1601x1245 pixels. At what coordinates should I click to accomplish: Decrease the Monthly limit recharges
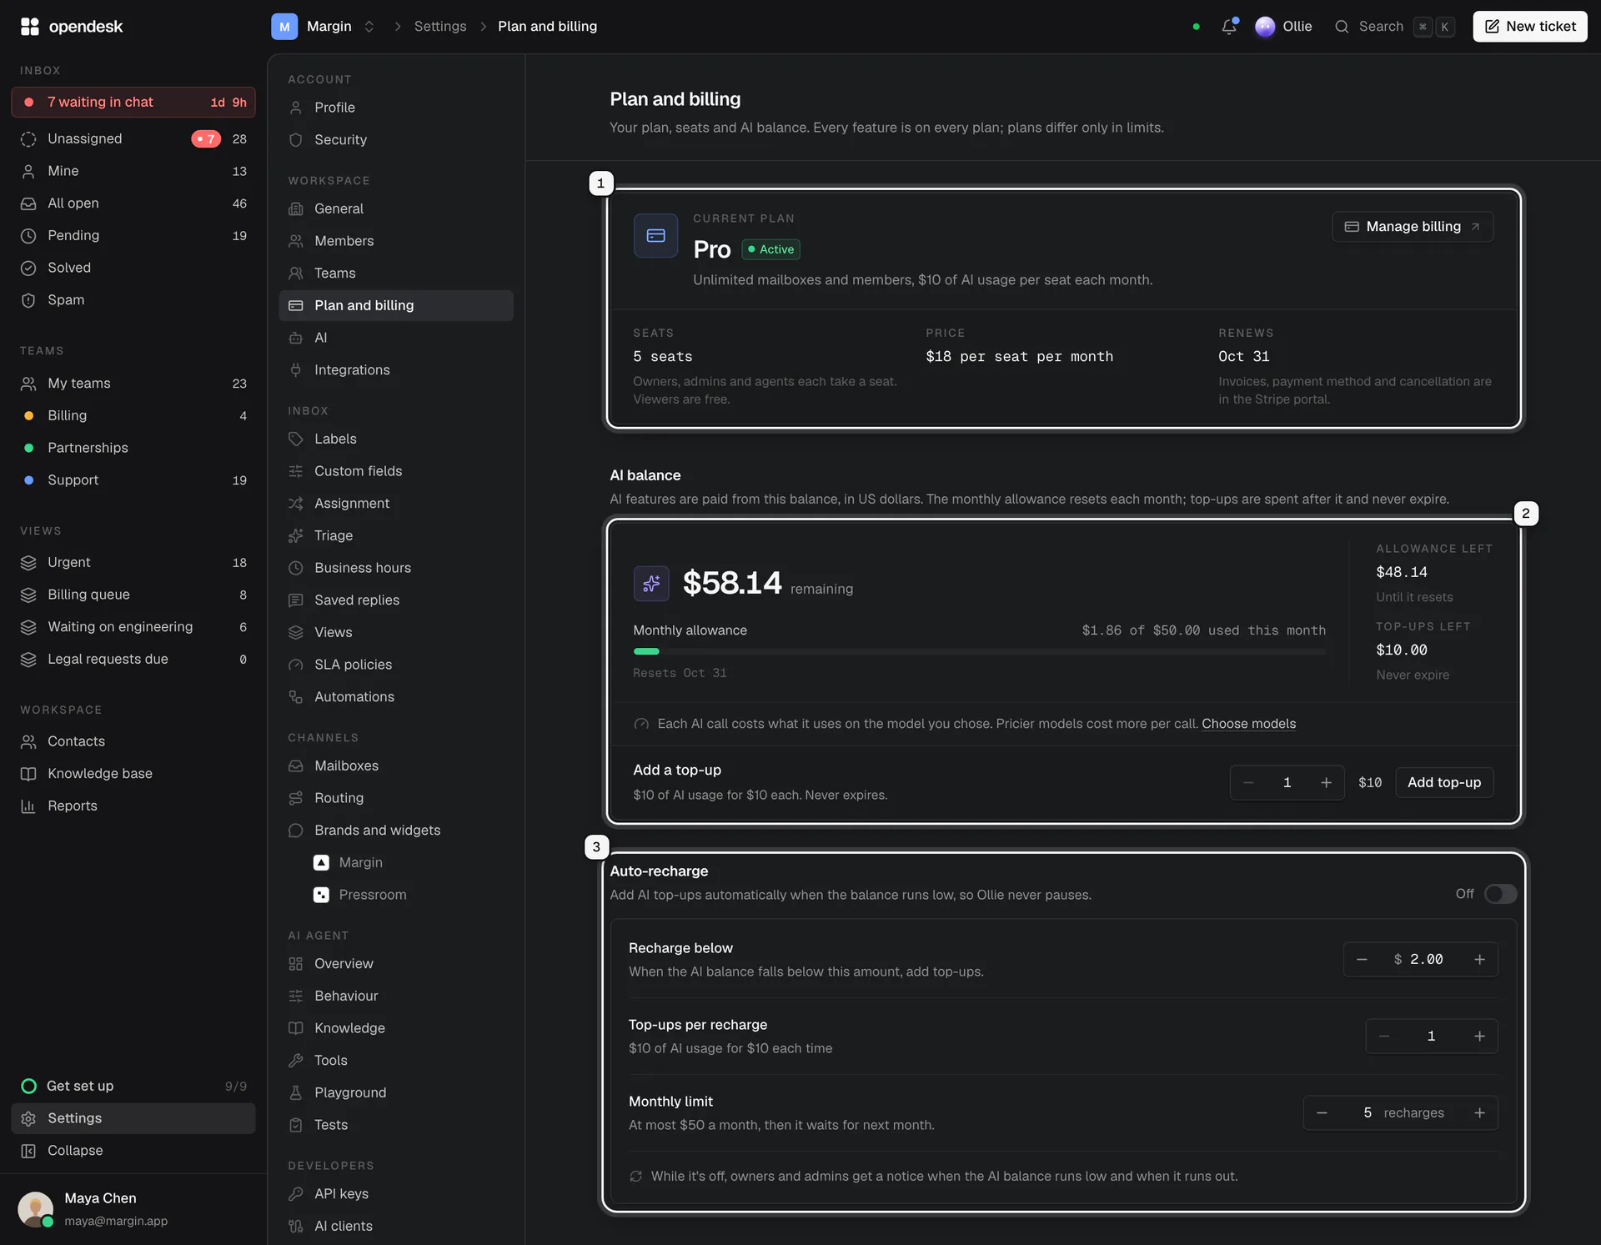[x=1322, y=1112]
